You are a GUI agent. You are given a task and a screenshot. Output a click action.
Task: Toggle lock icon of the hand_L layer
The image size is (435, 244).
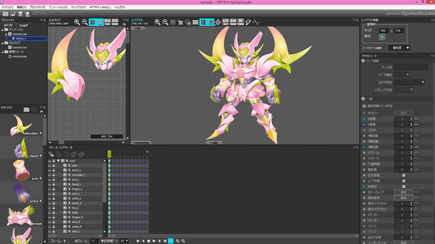coord(54,184)
